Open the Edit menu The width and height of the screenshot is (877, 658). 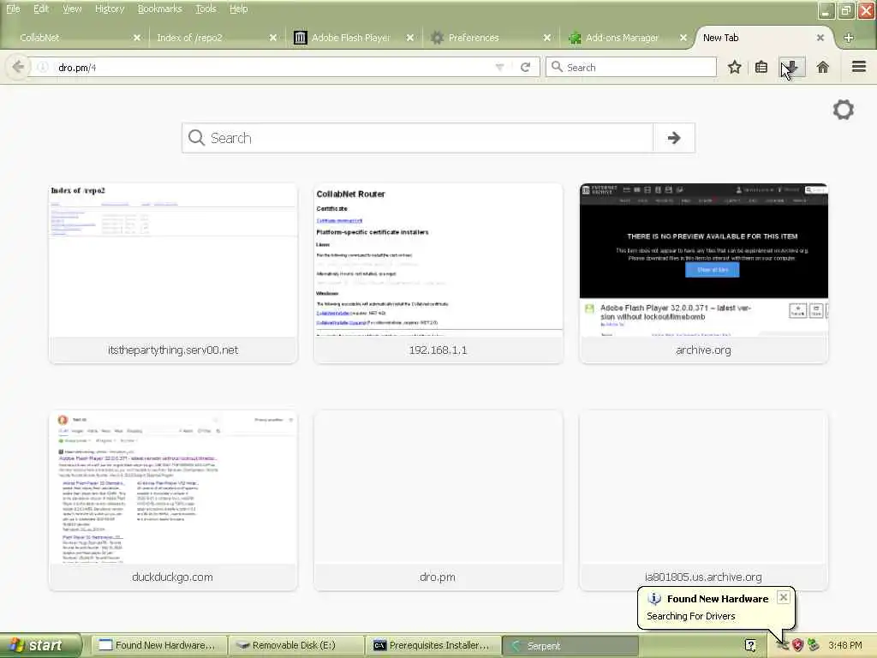coord(41,9)
